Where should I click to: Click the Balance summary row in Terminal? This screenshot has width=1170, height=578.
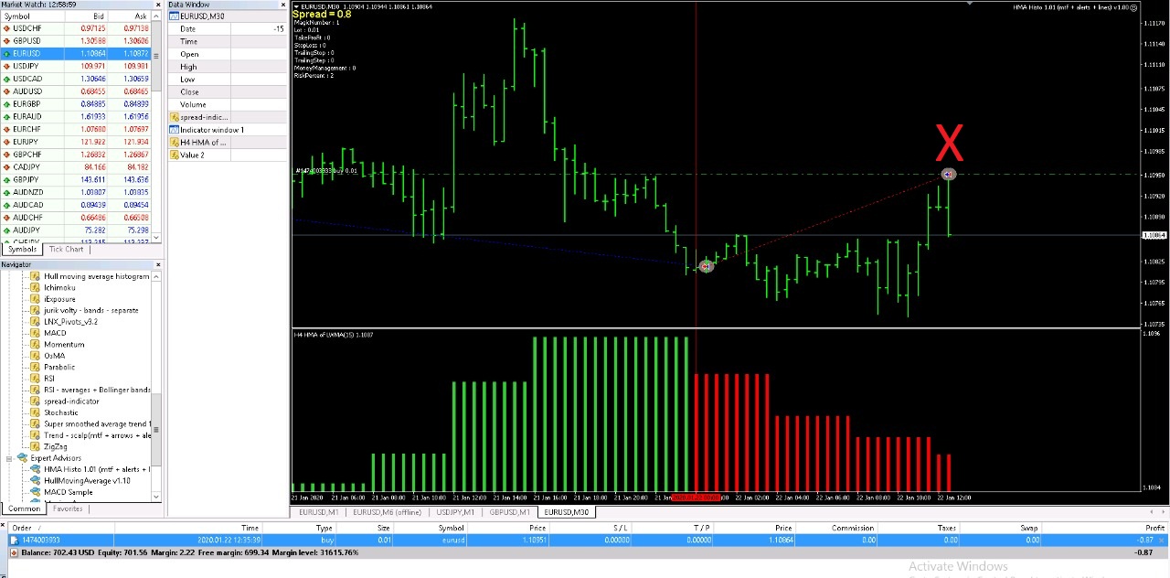click(x=585, y=552)
